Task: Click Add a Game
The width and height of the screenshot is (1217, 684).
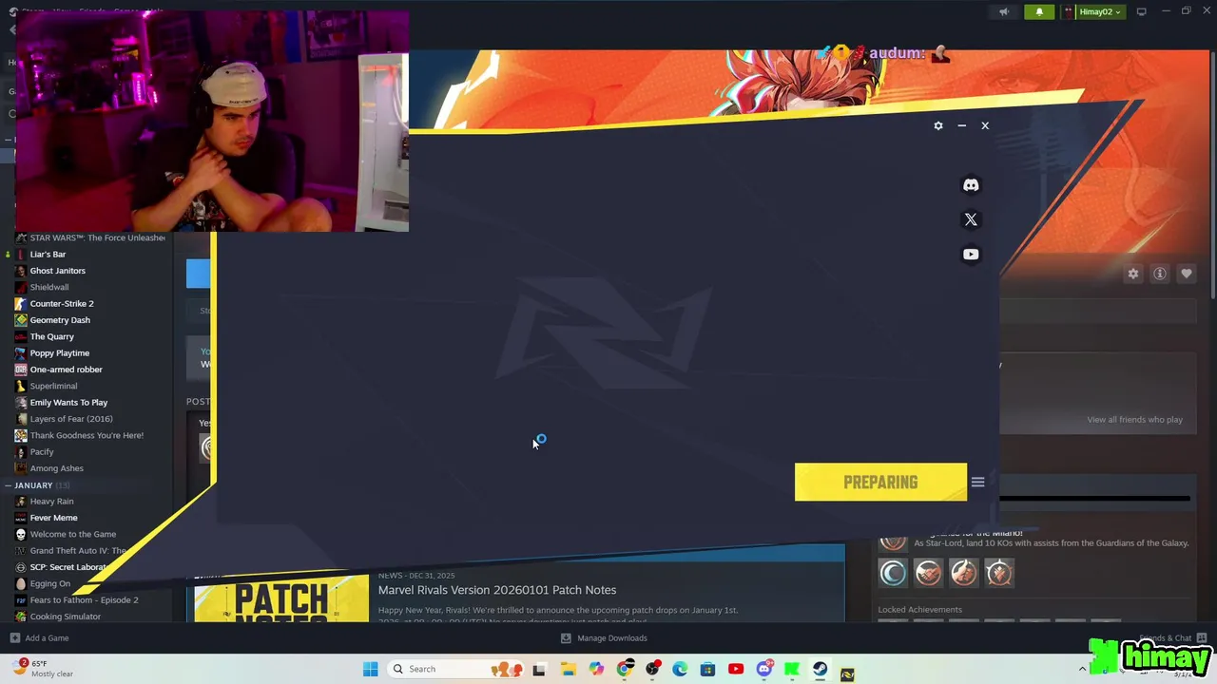Action: click(39, 638)
